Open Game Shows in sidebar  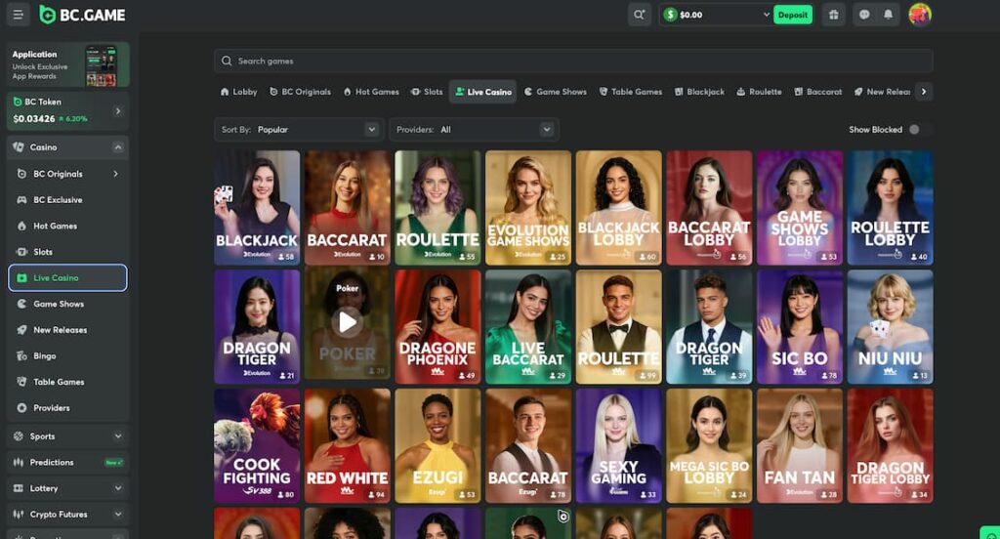click(x=67, y=304)
